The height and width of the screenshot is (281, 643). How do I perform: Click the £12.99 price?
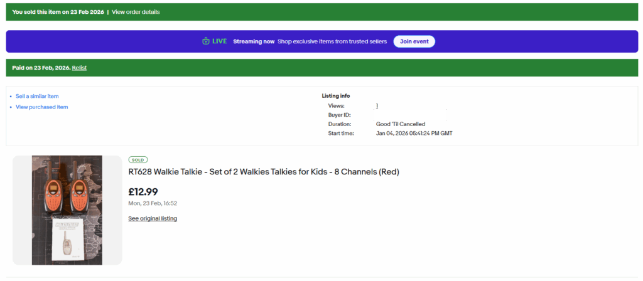pos(143,192)
